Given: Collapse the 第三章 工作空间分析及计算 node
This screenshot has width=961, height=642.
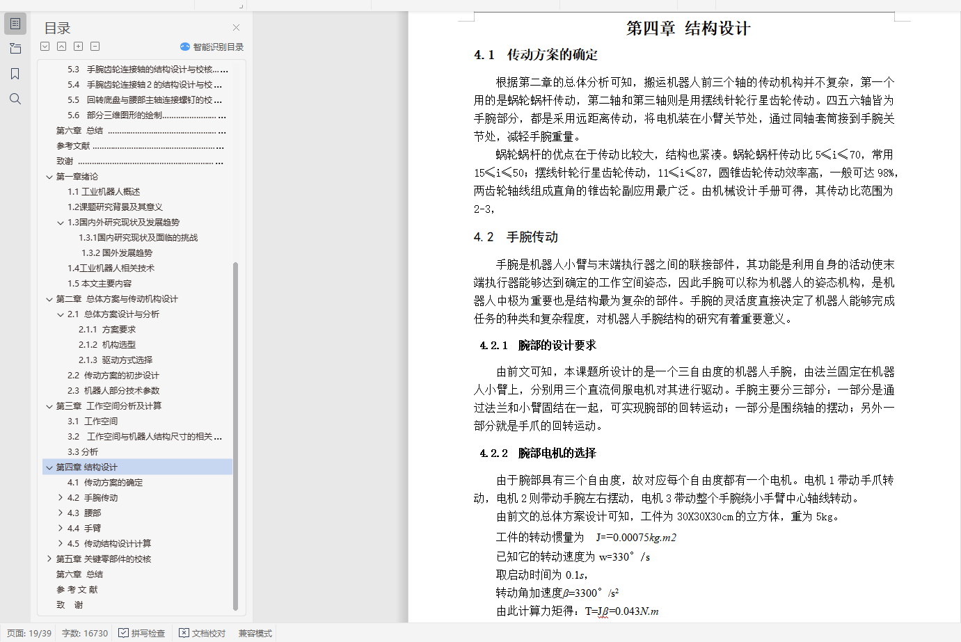Looking at the screenshot, I should coord(49,406).
